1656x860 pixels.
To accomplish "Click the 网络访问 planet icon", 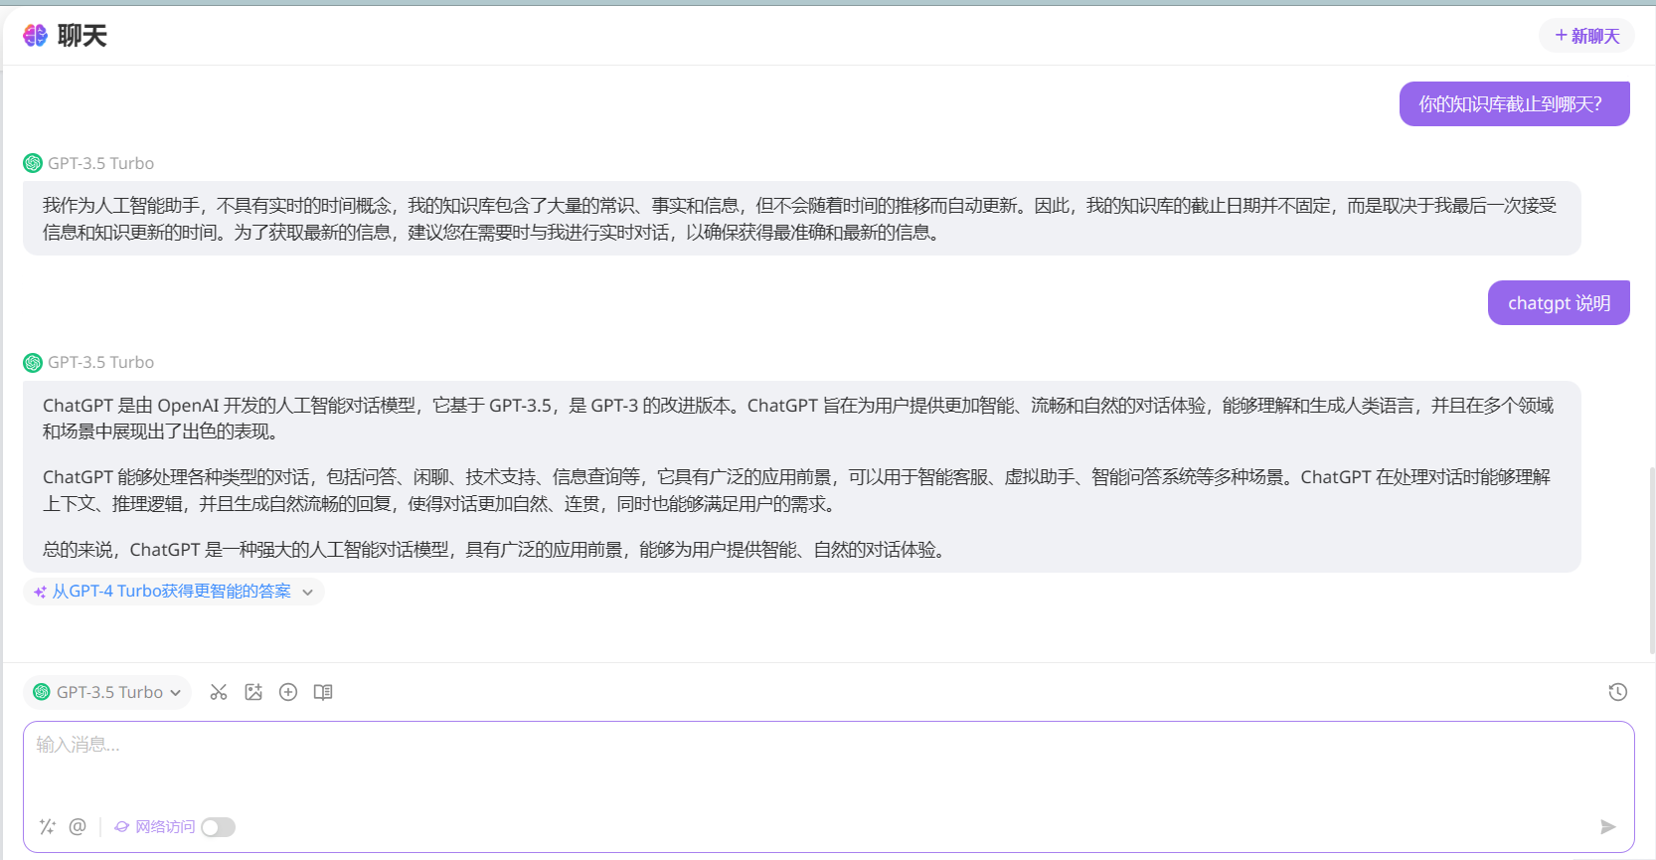I will pos(122,827).
